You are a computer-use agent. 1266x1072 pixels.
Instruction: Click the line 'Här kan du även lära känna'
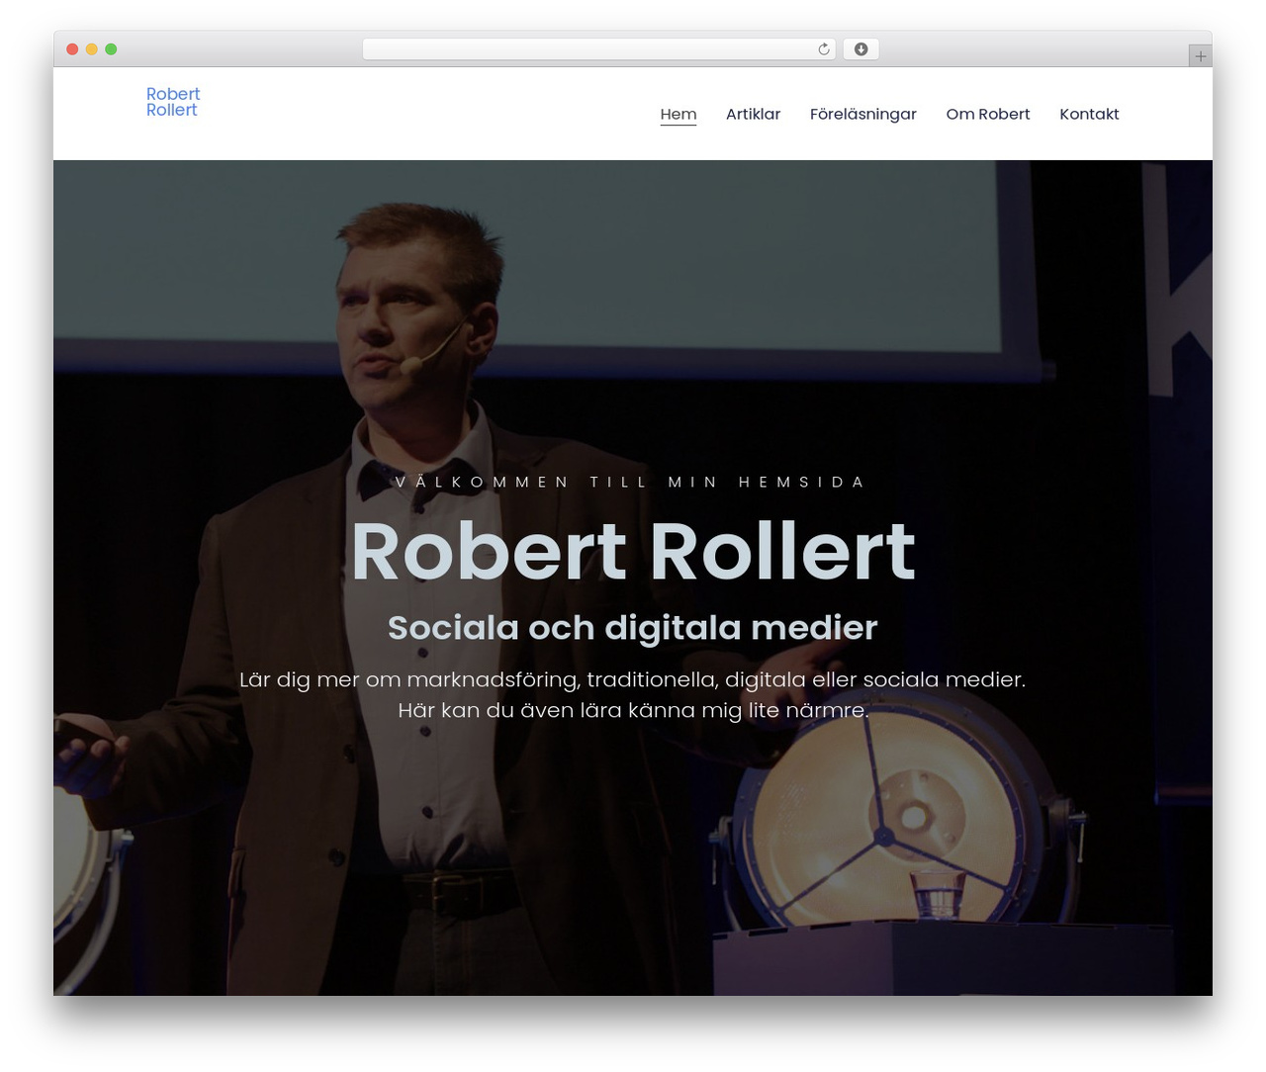tap(633, 710)
